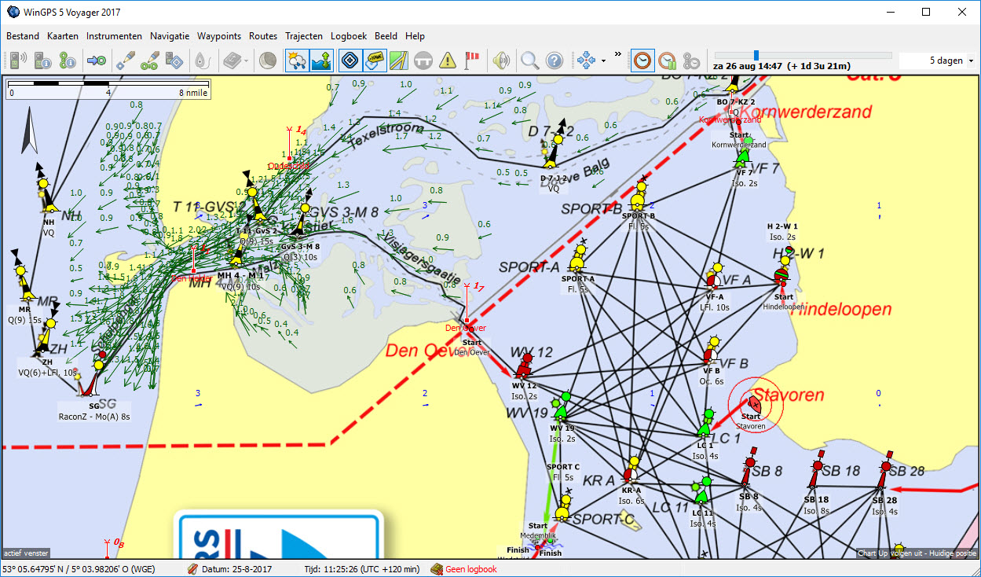981x577 pixels.
Task: Open GPS device info icon
Action: click(x=43, y=60)
